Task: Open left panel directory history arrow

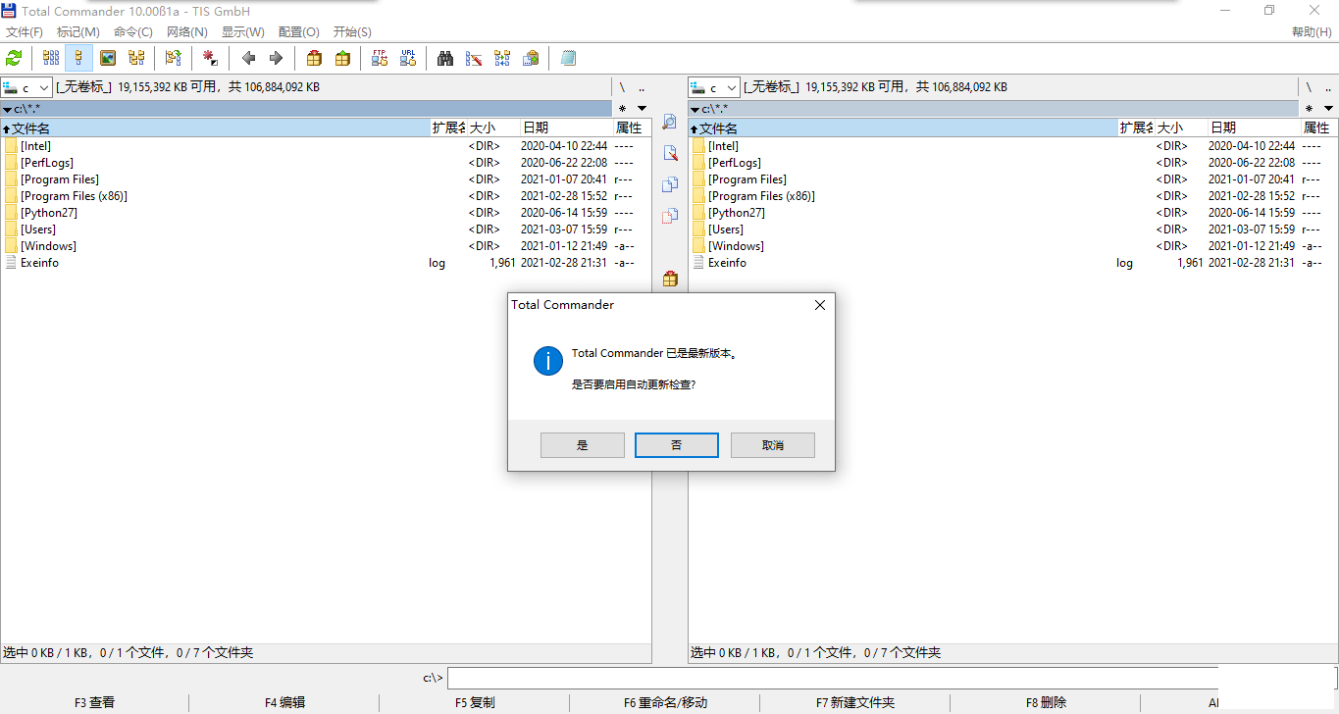Action: click(642, 108)
